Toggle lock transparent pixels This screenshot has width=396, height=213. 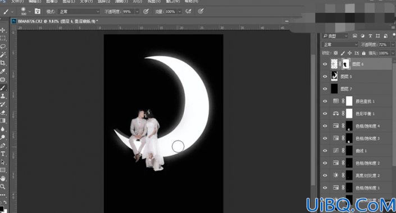click(335, 53)
